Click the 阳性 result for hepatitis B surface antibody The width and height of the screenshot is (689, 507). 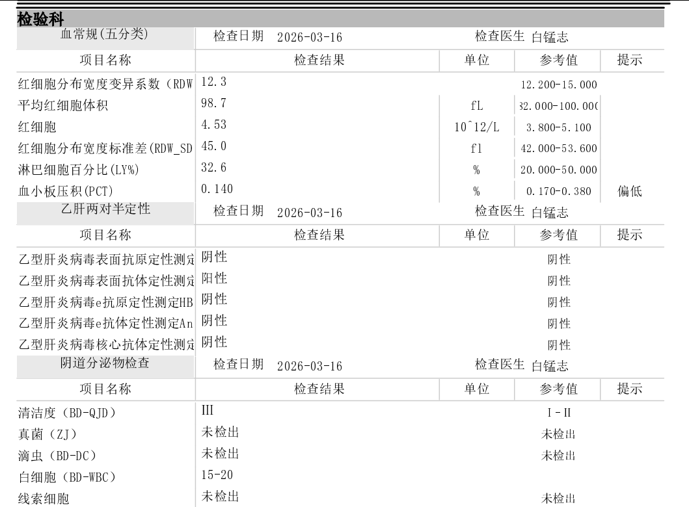214,278
